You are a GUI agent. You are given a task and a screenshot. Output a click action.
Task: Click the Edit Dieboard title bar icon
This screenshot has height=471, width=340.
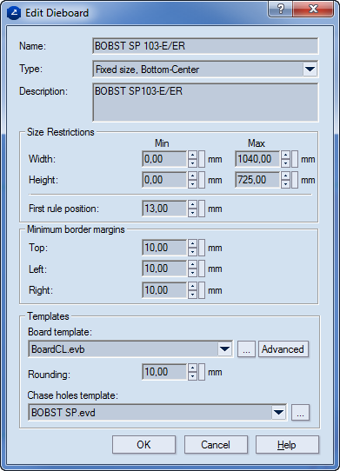pos(14,13)
